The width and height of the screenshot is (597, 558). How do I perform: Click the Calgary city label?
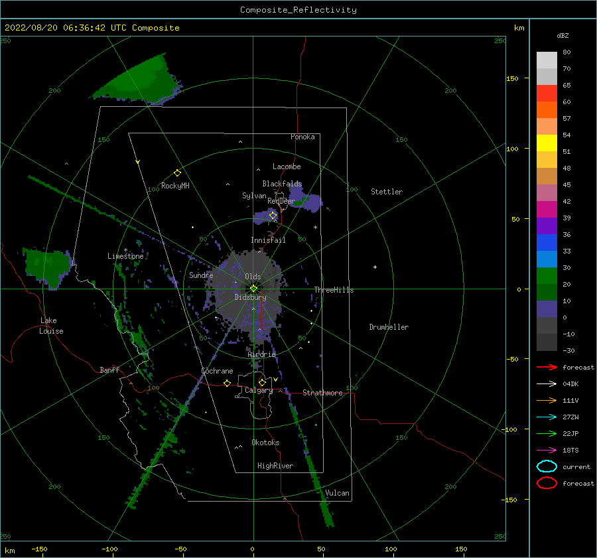259,390
